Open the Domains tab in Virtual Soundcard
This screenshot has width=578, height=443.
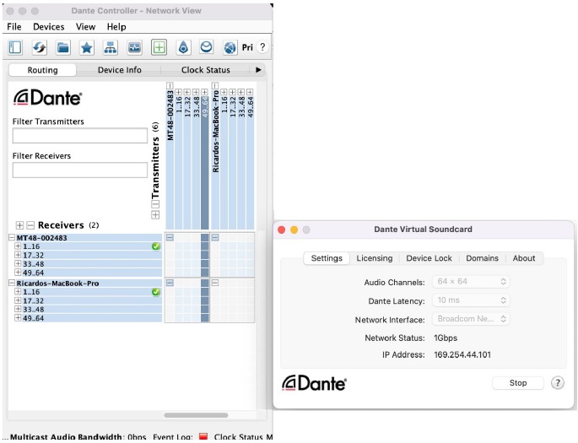(482, 258)
